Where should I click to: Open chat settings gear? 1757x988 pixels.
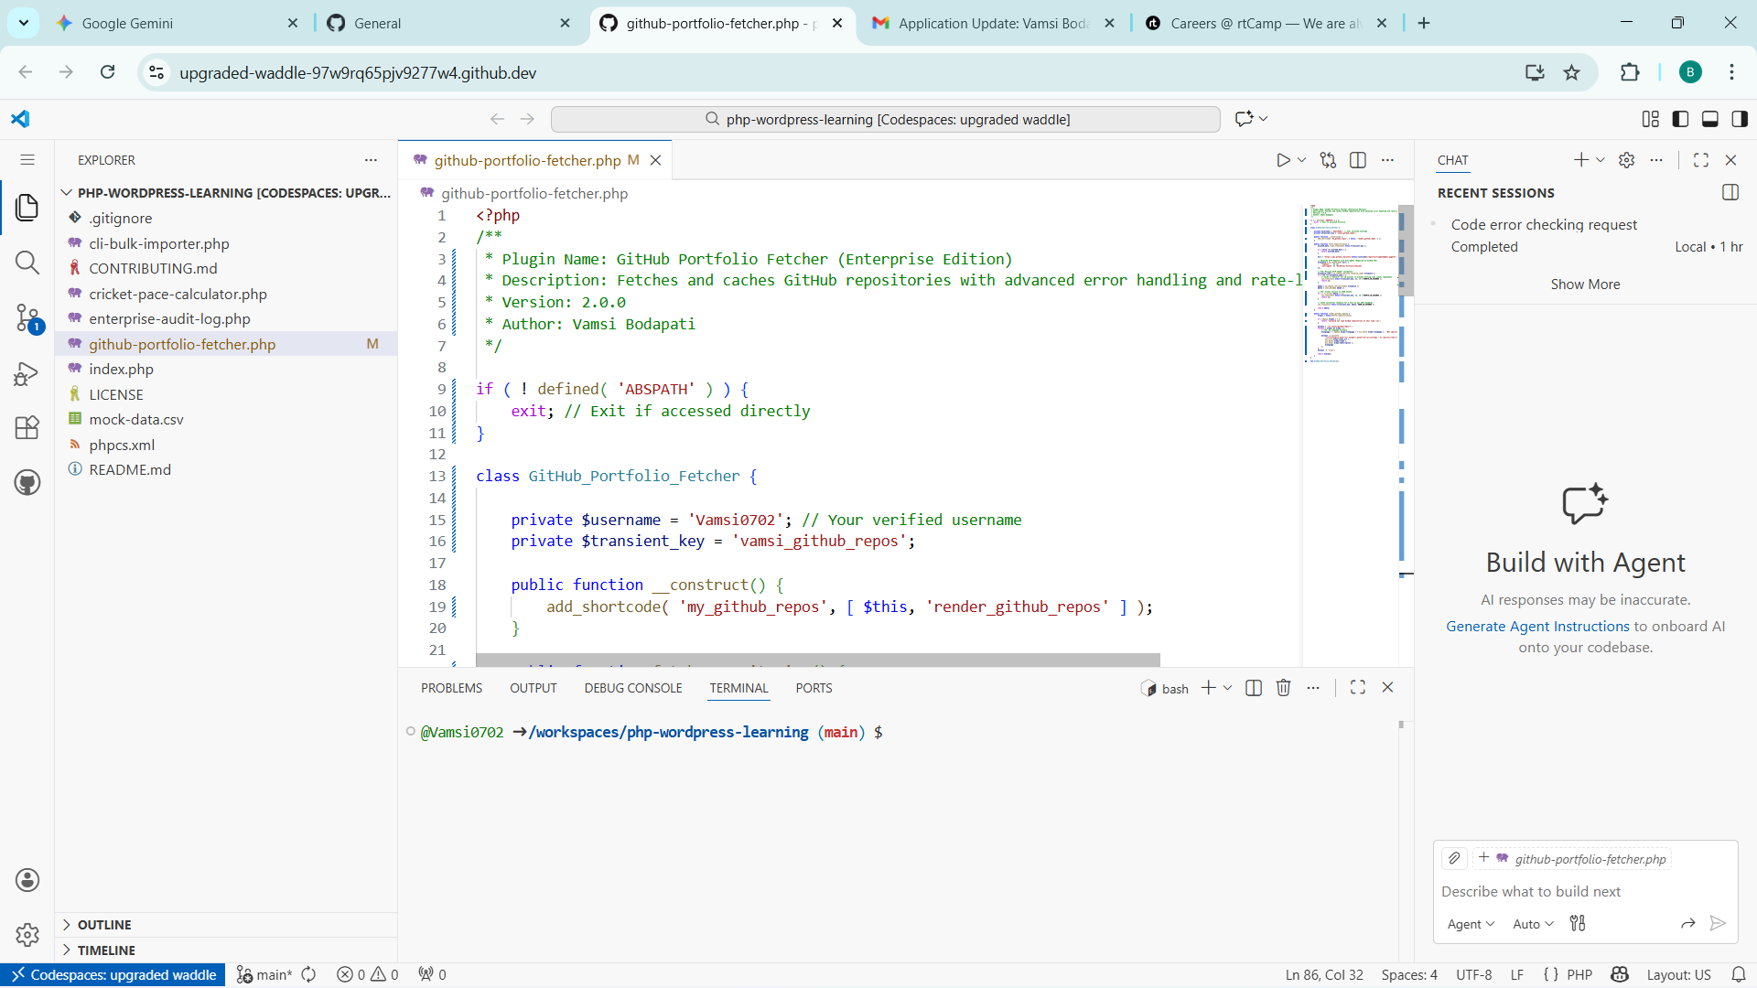[1627, 159]
